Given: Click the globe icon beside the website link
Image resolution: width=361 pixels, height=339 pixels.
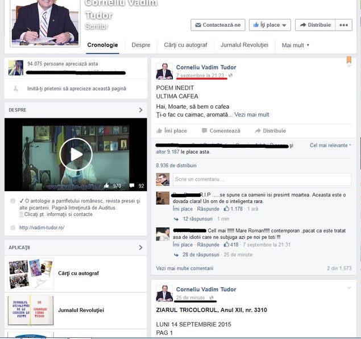Looking at the screenshot, I should coord(13,228).
